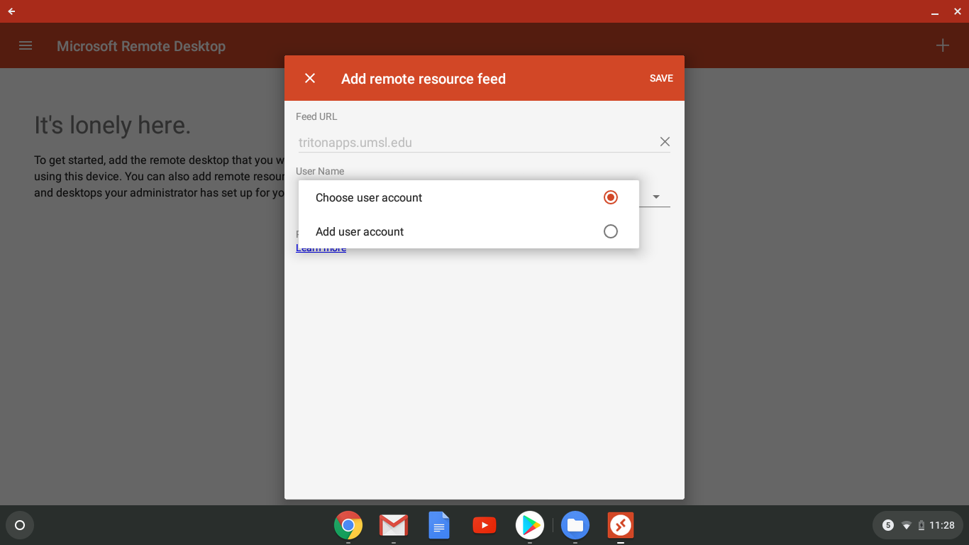Close the Add remote resource feed dialog
The width and height of the screenshot is (969, 545).
tap(310, 78)
